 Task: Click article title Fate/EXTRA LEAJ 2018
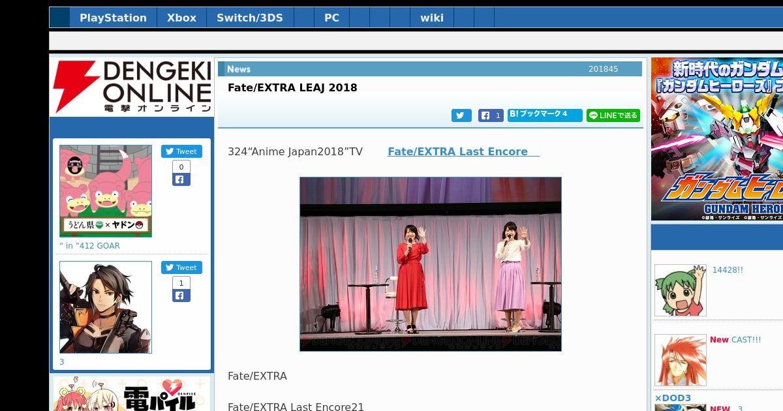(292, 87)
